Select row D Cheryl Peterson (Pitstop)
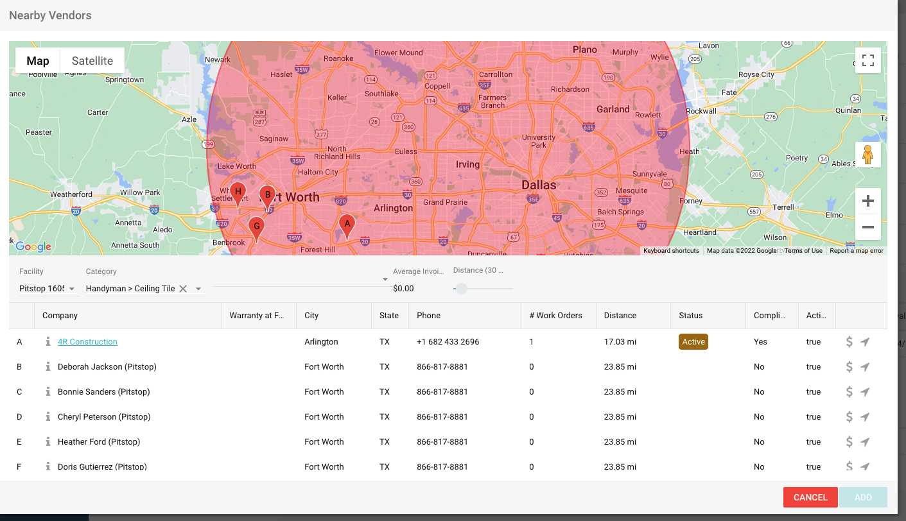 point(448,417)
